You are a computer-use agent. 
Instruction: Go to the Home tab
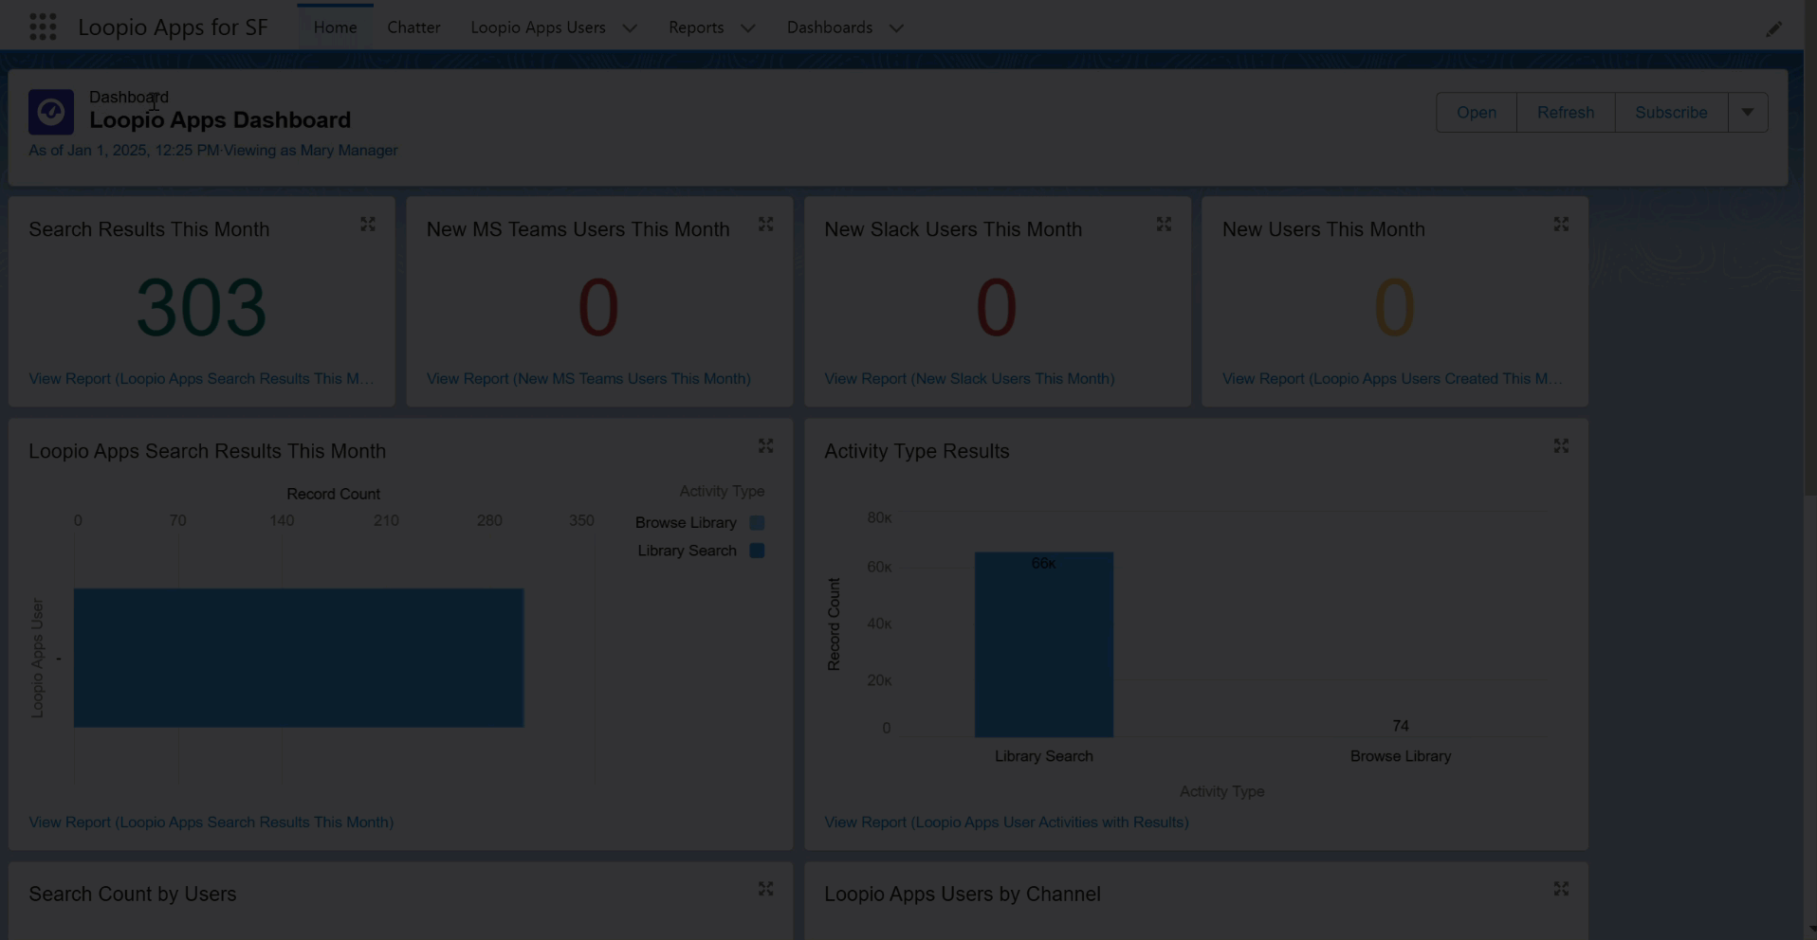pos(335,27)
